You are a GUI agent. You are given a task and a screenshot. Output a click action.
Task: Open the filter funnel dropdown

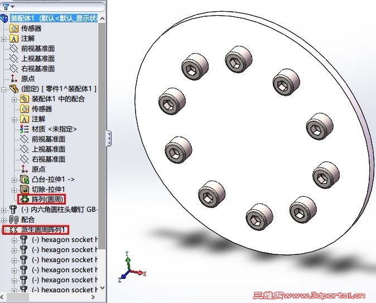8,7
